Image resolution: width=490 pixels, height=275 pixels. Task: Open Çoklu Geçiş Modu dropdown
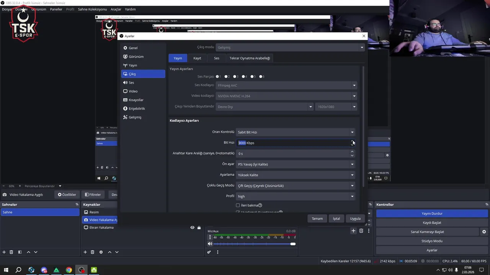pyautogui.click(x=296, y=186)
